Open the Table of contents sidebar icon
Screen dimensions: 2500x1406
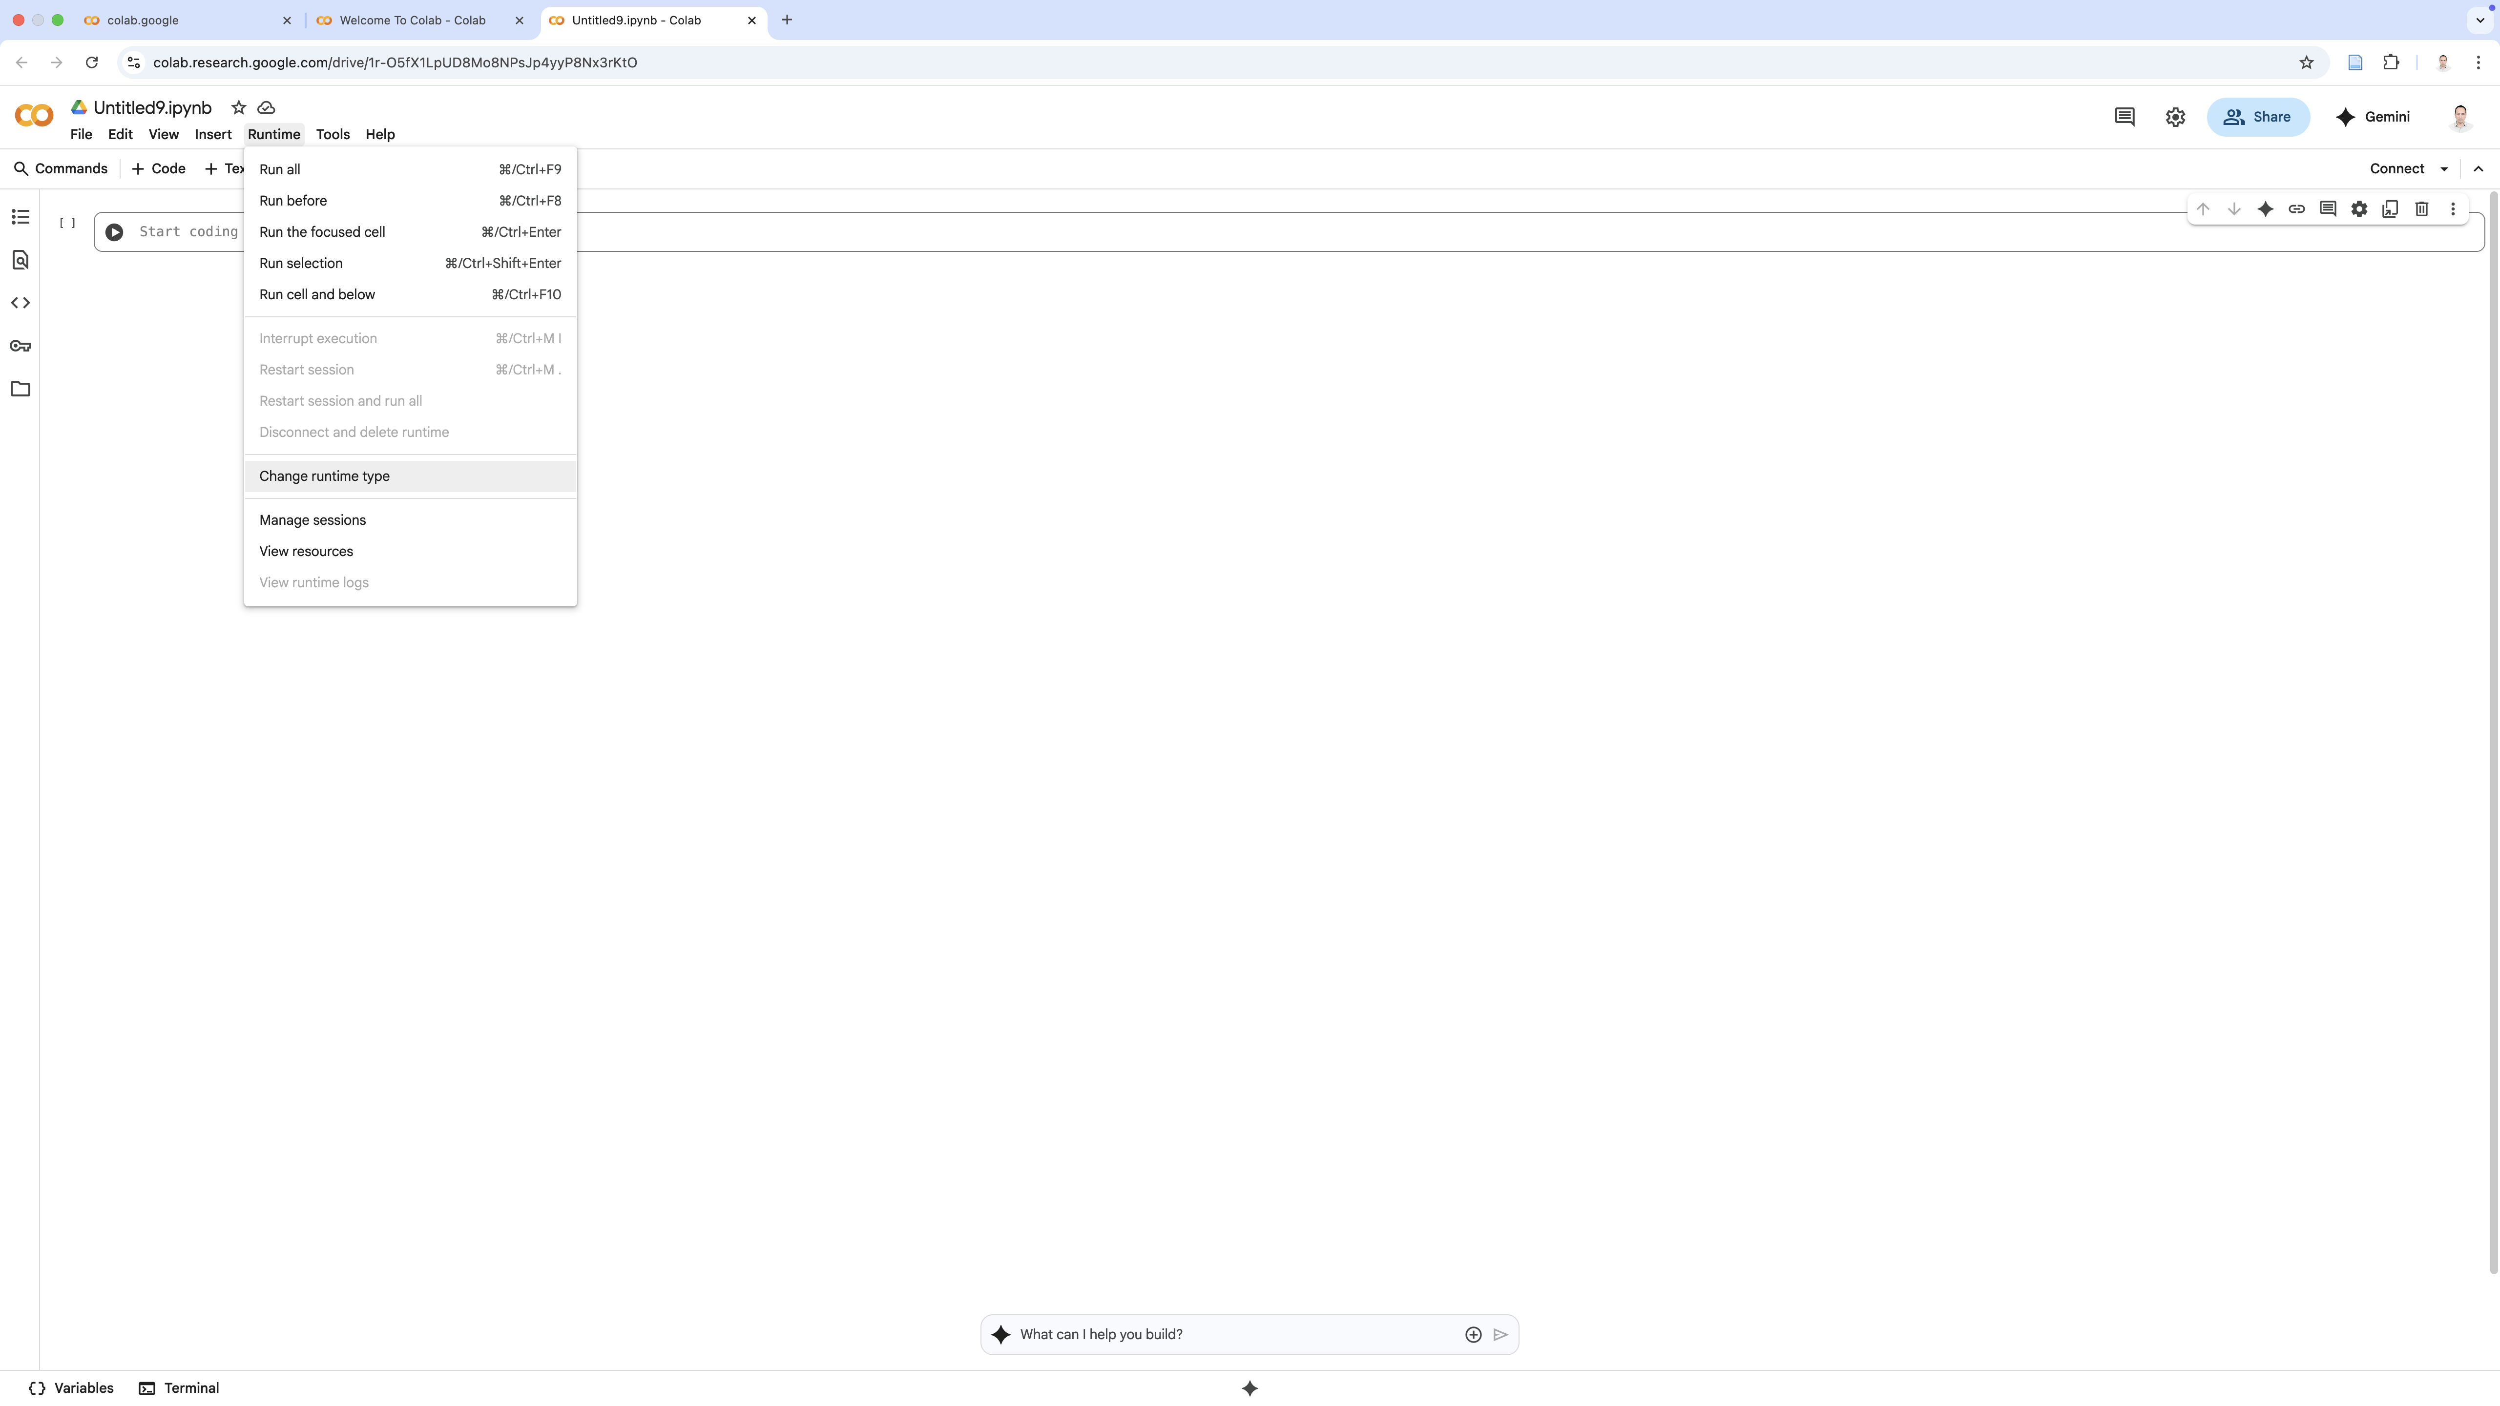[21, 216]
